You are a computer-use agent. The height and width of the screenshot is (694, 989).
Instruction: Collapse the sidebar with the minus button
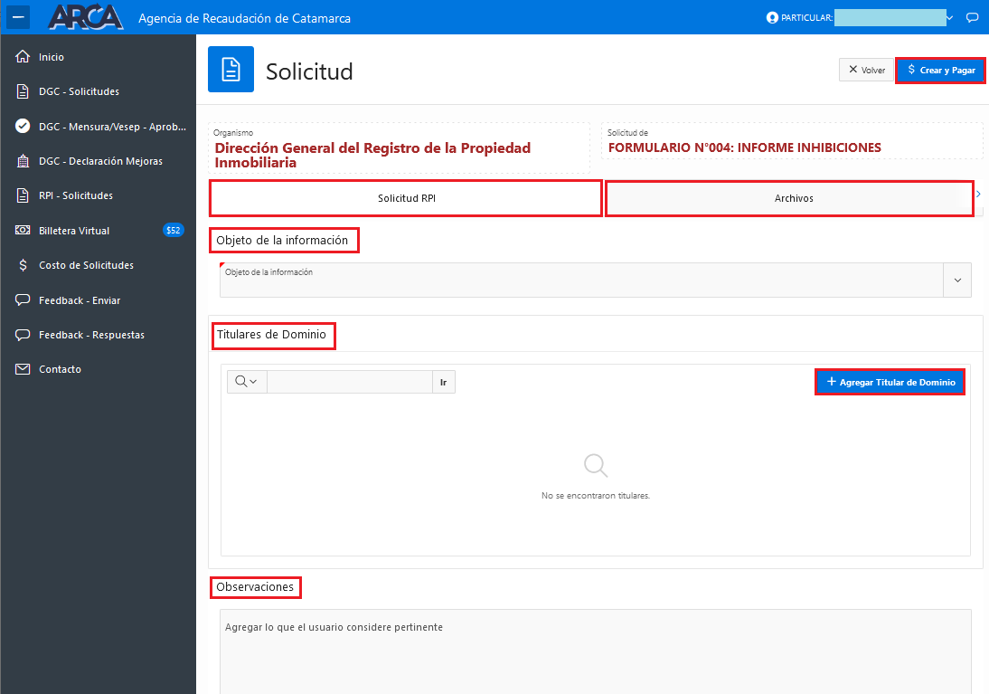pyautogui.click(x=18, y=17)
